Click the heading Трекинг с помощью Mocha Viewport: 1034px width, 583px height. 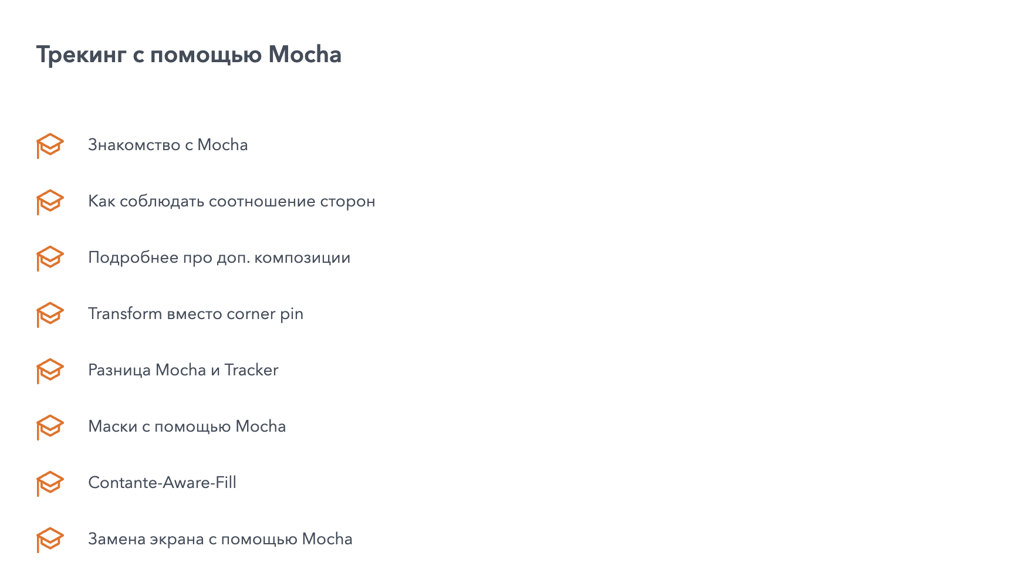pyautogui.click(x=188, y=55)
